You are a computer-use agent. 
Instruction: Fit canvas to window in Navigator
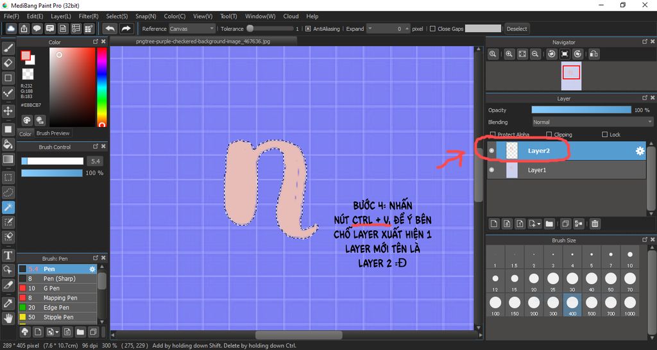(522, 54)
